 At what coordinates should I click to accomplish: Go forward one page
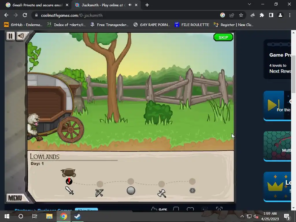16,15
